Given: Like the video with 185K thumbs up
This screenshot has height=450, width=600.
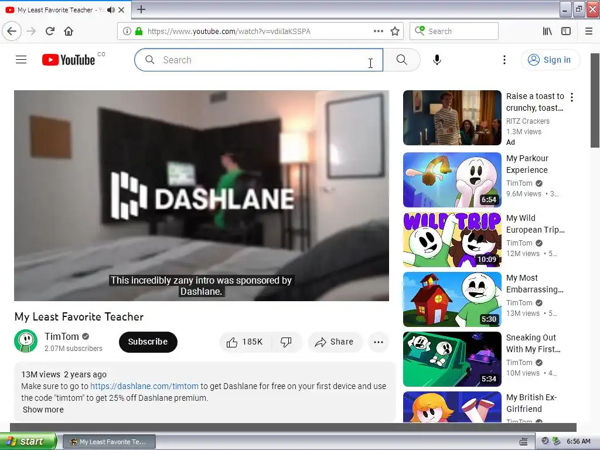Looking at the screenshot, I should [245, 342].
